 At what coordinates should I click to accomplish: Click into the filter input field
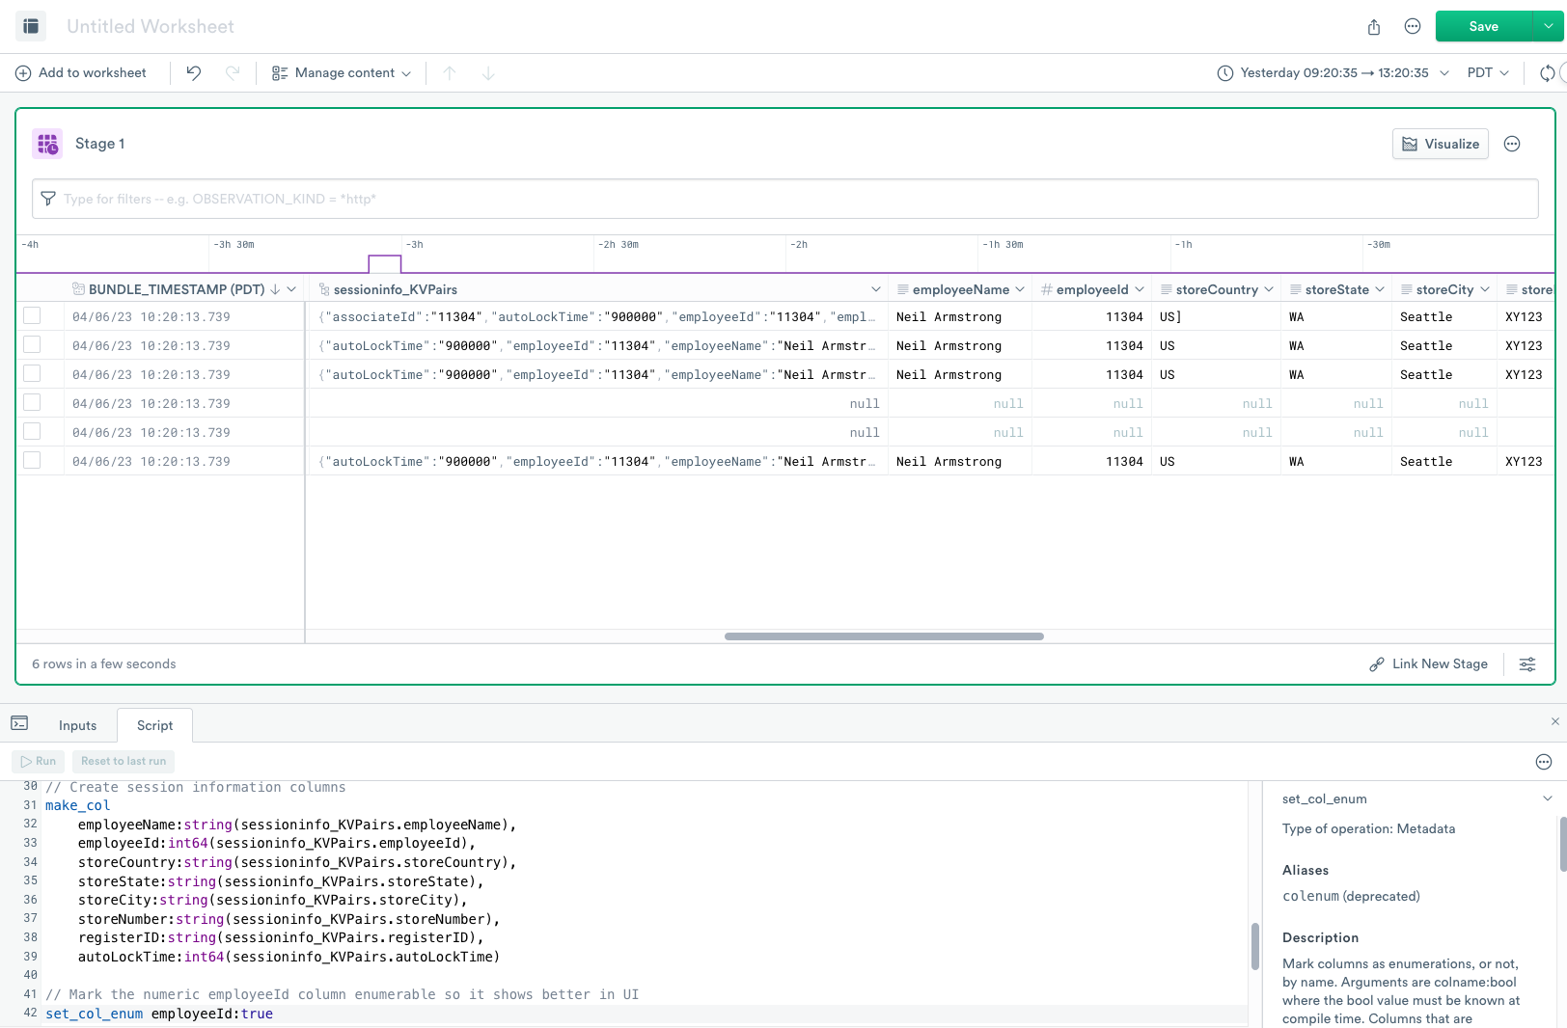[x=784, y=199]
